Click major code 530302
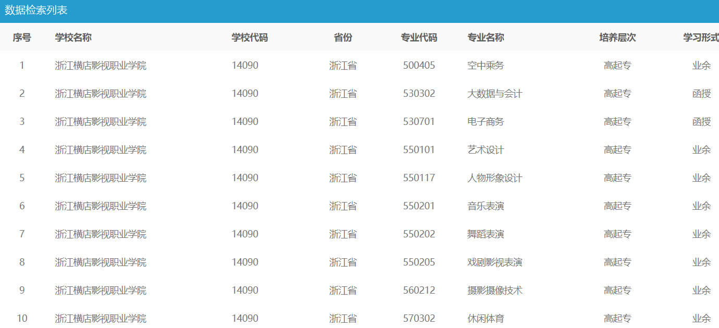 coord(419,94)
